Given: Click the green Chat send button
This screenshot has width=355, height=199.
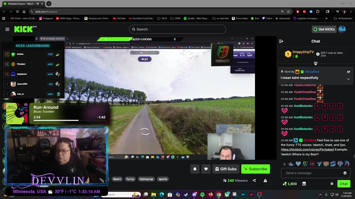Looking at the screenshot, I should (x=344, y=184).
